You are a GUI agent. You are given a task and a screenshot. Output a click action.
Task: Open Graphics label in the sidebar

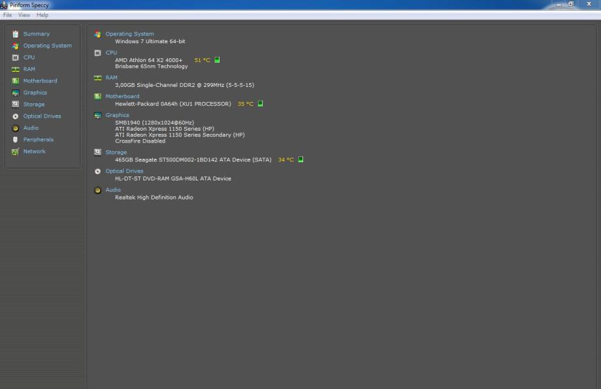35,92
